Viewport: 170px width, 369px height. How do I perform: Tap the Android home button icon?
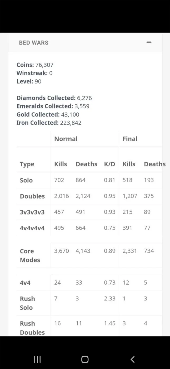click(85, 359)
